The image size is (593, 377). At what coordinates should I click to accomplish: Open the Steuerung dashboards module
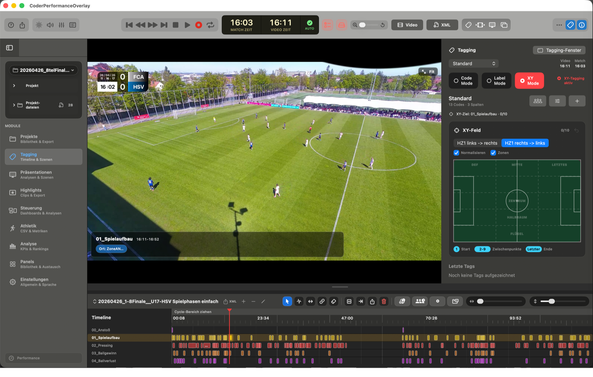(x=43, y=211)
